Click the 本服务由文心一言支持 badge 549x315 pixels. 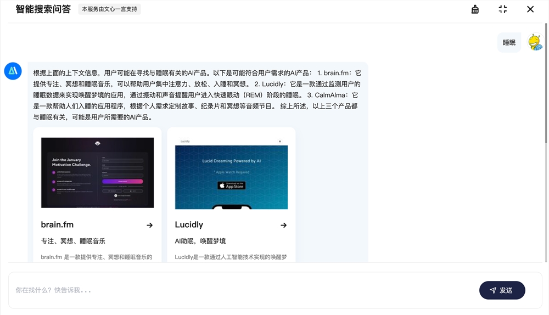tap(109, 9)
